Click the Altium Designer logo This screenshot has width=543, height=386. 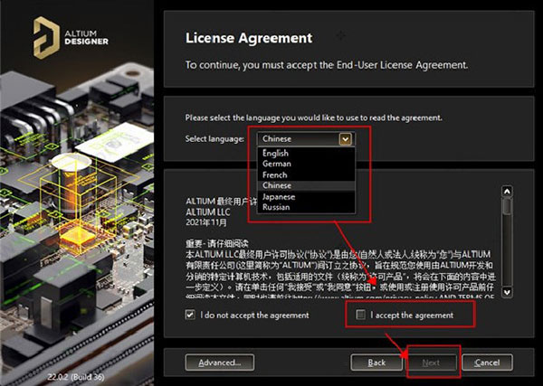pos(71,38)
